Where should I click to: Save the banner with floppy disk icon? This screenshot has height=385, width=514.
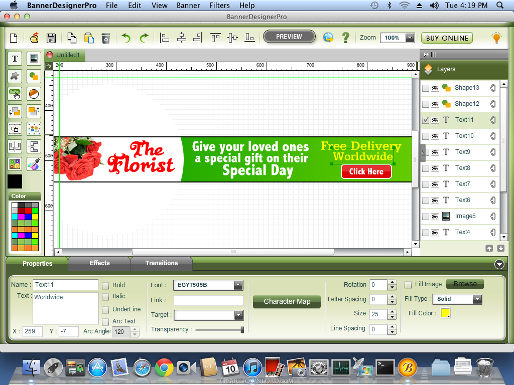point(51,38)
